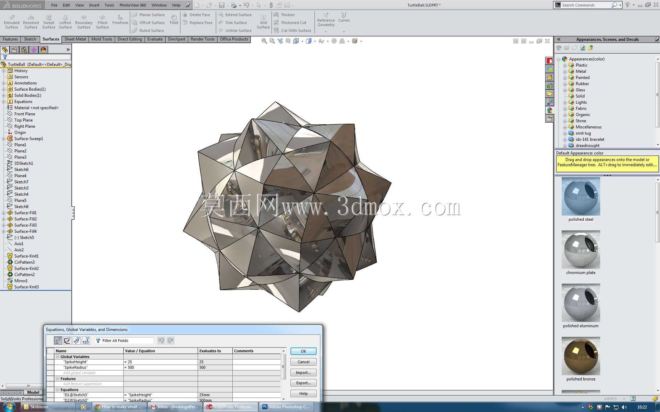
Task: Pick the Boundary Surface tool
Action: [x=84, y=22]
